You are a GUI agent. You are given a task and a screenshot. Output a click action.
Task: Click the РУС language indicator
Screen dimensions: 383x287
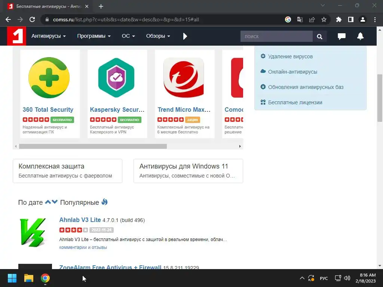coord(324,278)
